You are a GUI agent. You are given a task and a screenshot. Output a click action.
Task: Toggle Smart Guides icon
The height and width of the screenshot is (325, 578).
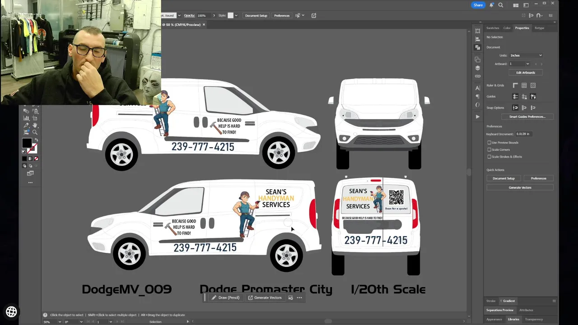tap(533, 96)
